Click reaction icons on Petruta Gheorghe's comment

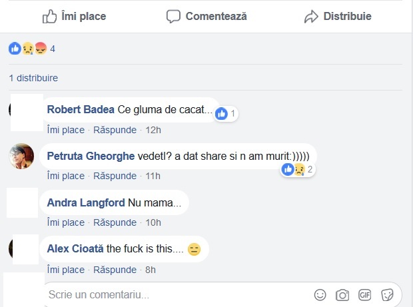coord(294,169)
